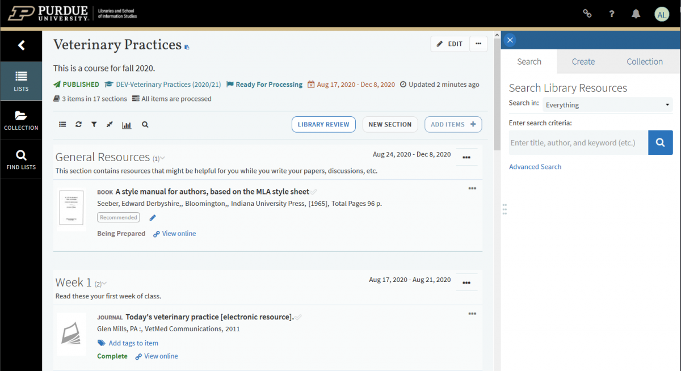Viewport: 681px width, 371px height.
Task: Switch to the Create tab
Action: pyautogui.click(x=583, y=61)
